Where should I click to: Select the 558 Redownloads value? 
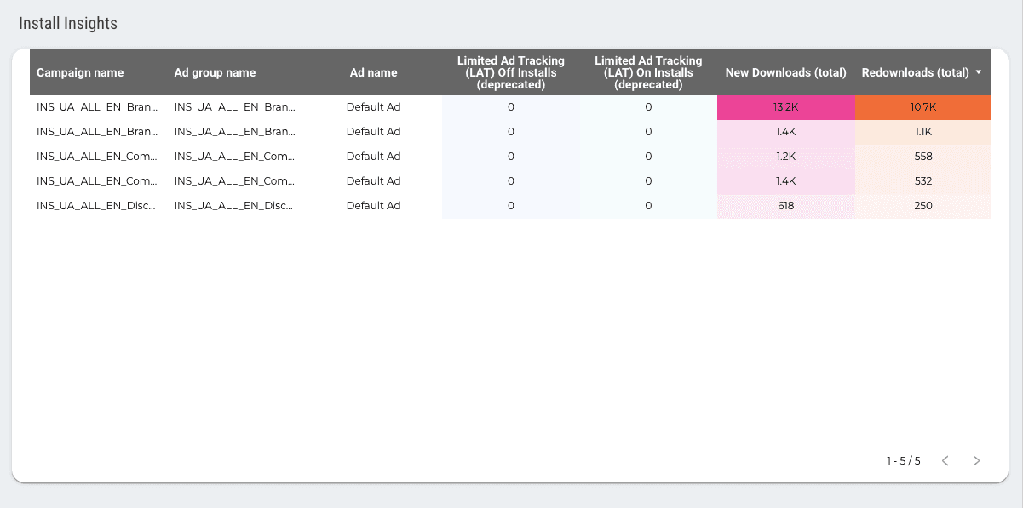[x=922, y=156]
